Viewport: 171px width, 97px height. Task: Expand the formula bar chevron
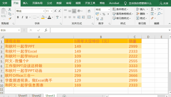pyautogui.click(x=169, y=30)
